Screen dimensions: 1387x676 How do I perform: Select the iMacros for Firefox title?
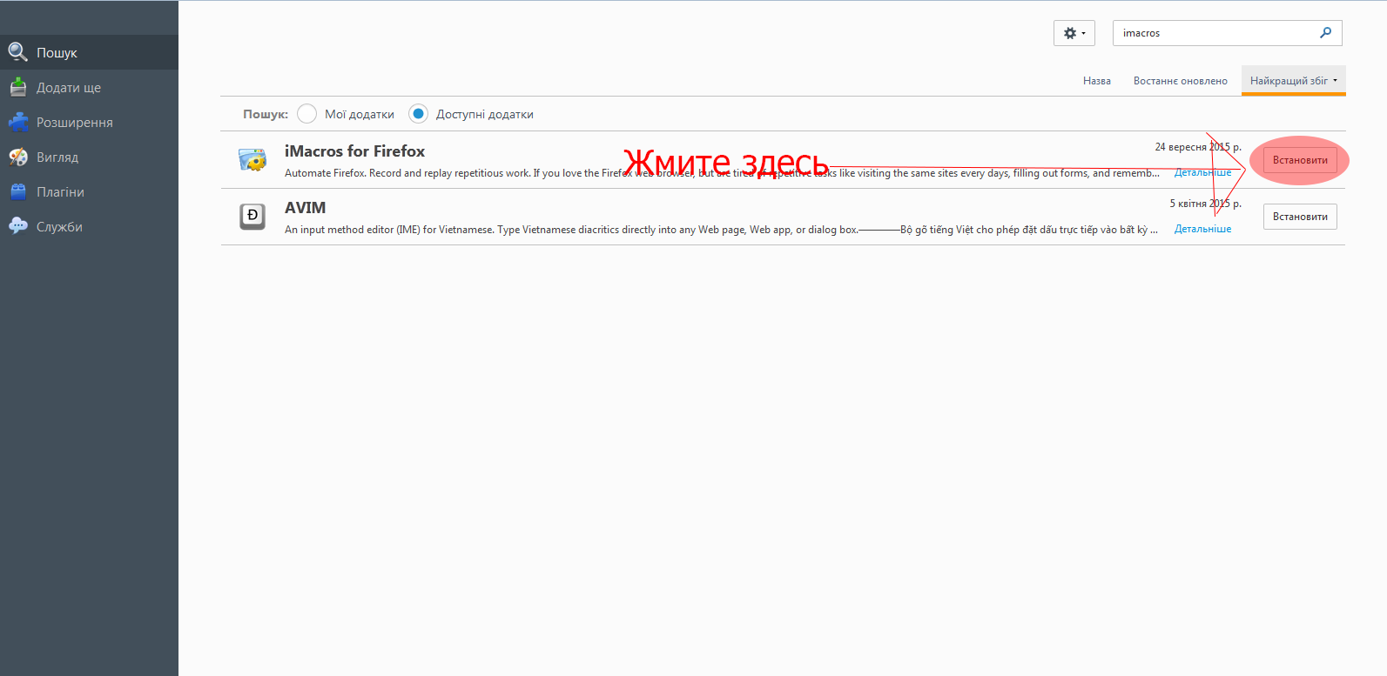[354, 151]
